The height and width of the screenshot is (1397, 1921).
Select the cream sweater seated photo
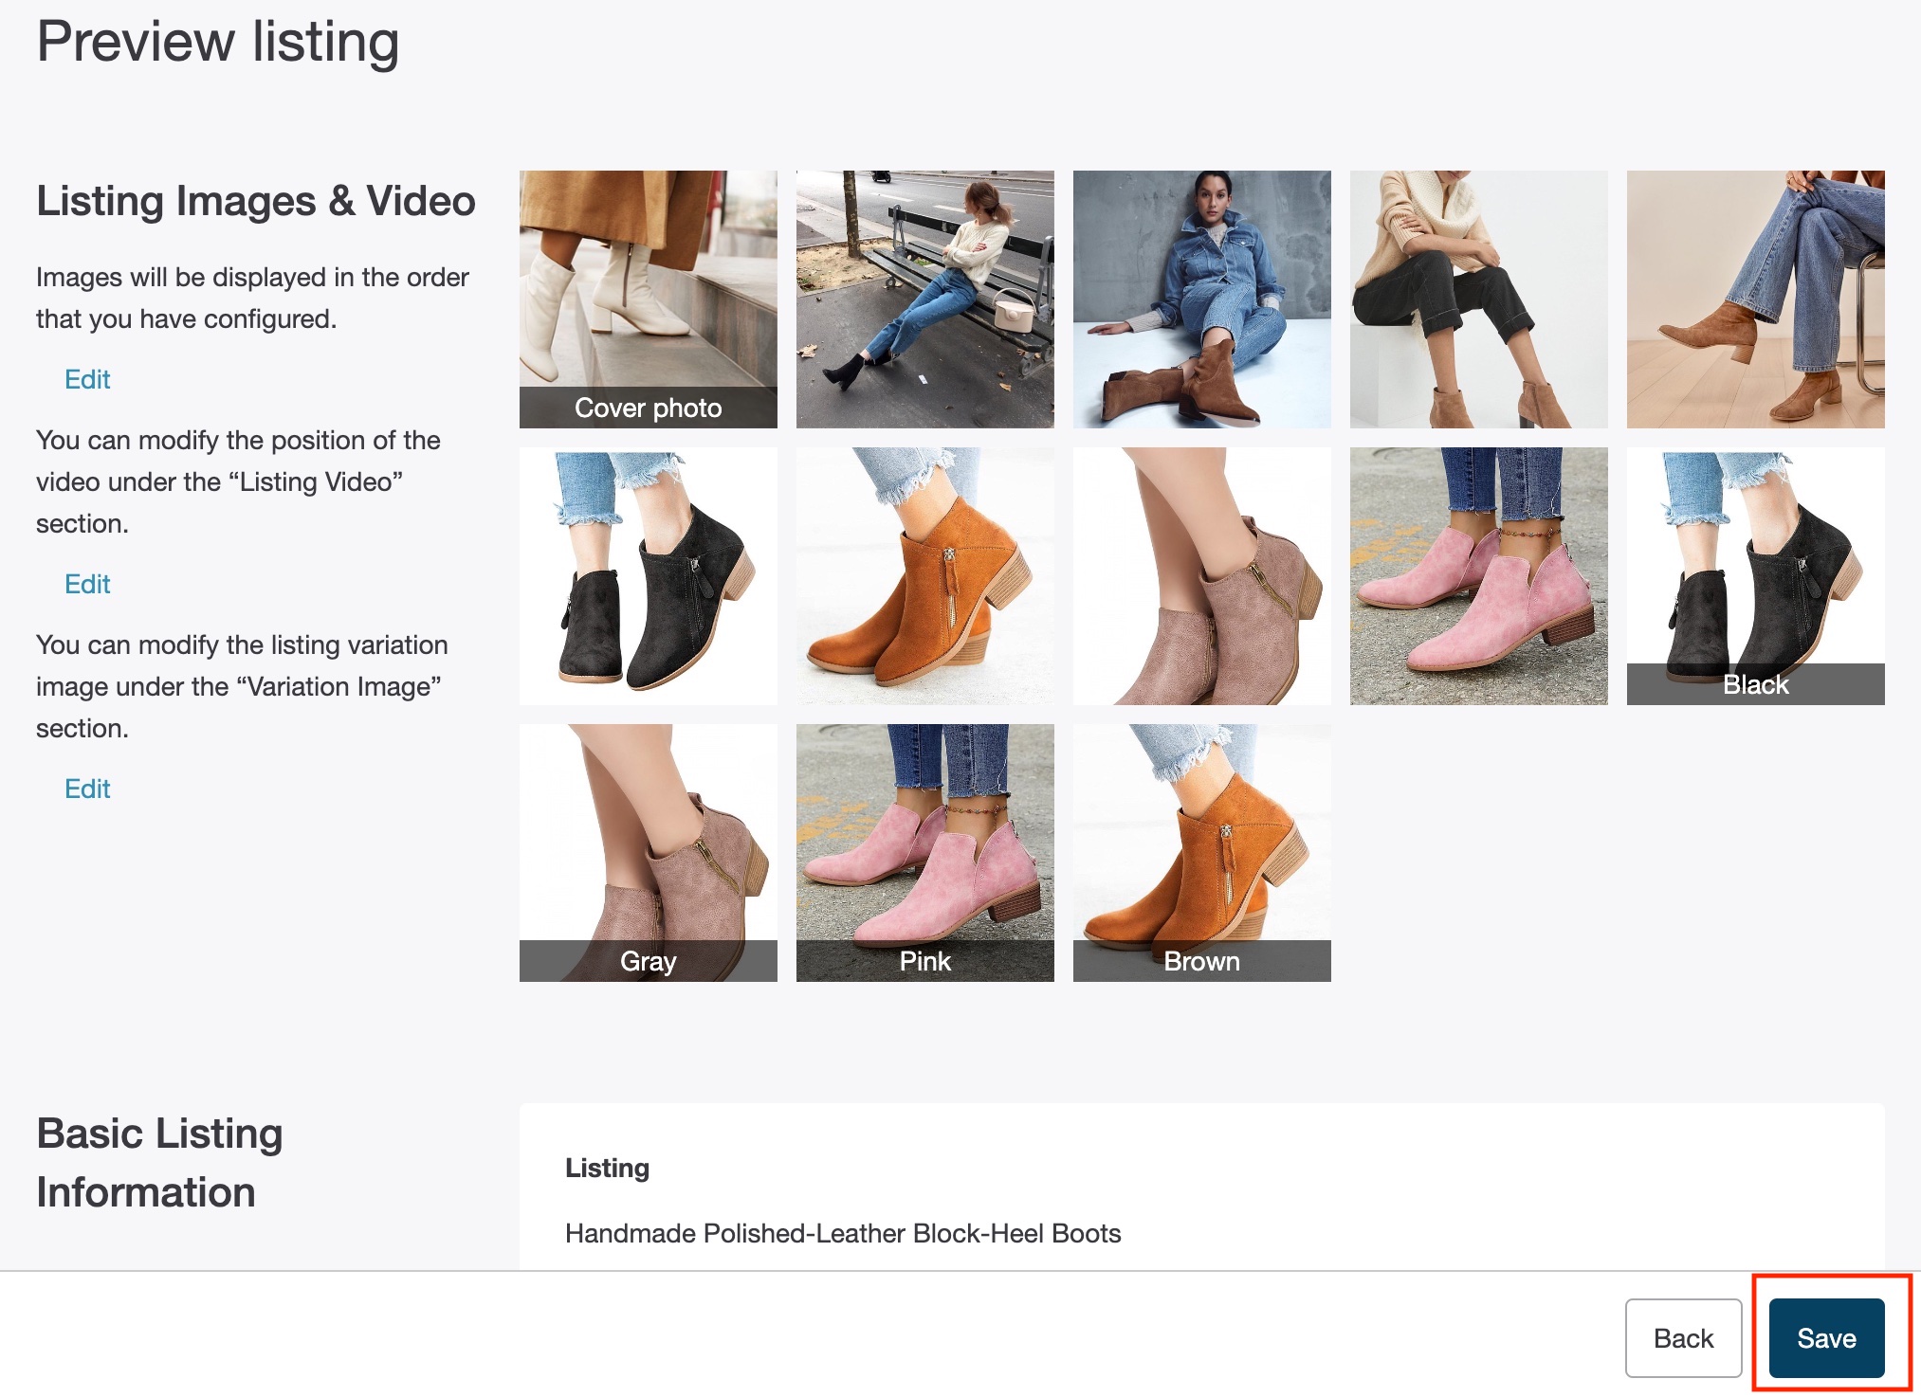coord(1478,299)
